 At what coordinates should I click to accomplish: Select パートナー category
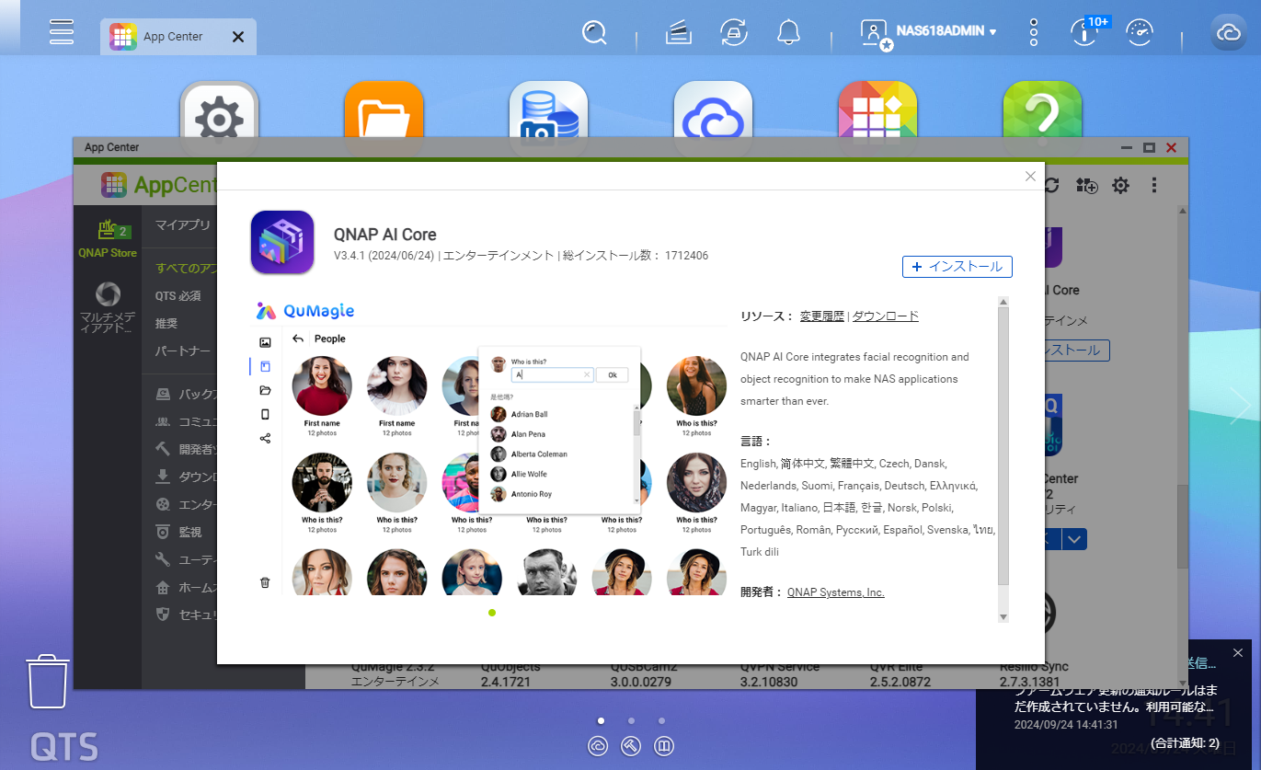tap(183, 351)
